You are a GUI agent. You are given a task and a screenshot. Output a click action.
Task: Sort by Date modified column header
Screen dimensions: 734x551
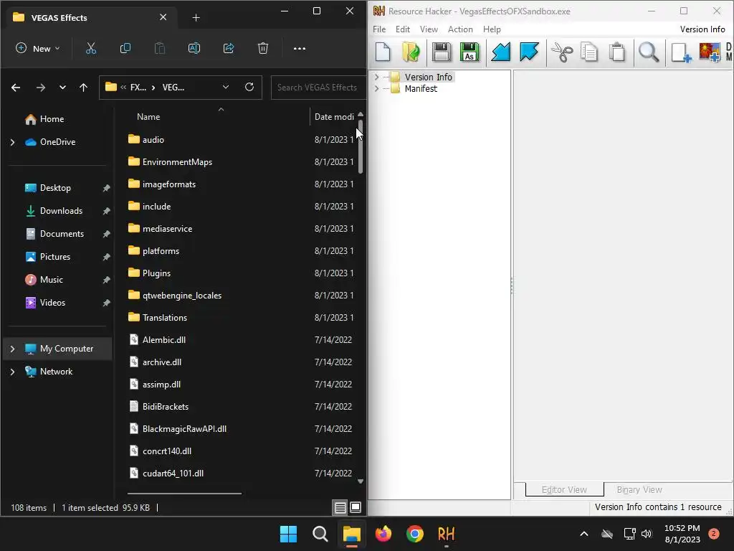coord(334,117)
